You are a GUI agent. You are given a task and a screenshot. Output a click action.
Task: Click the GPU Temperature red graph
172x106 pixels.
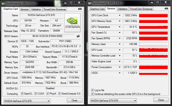pos(153,27)
